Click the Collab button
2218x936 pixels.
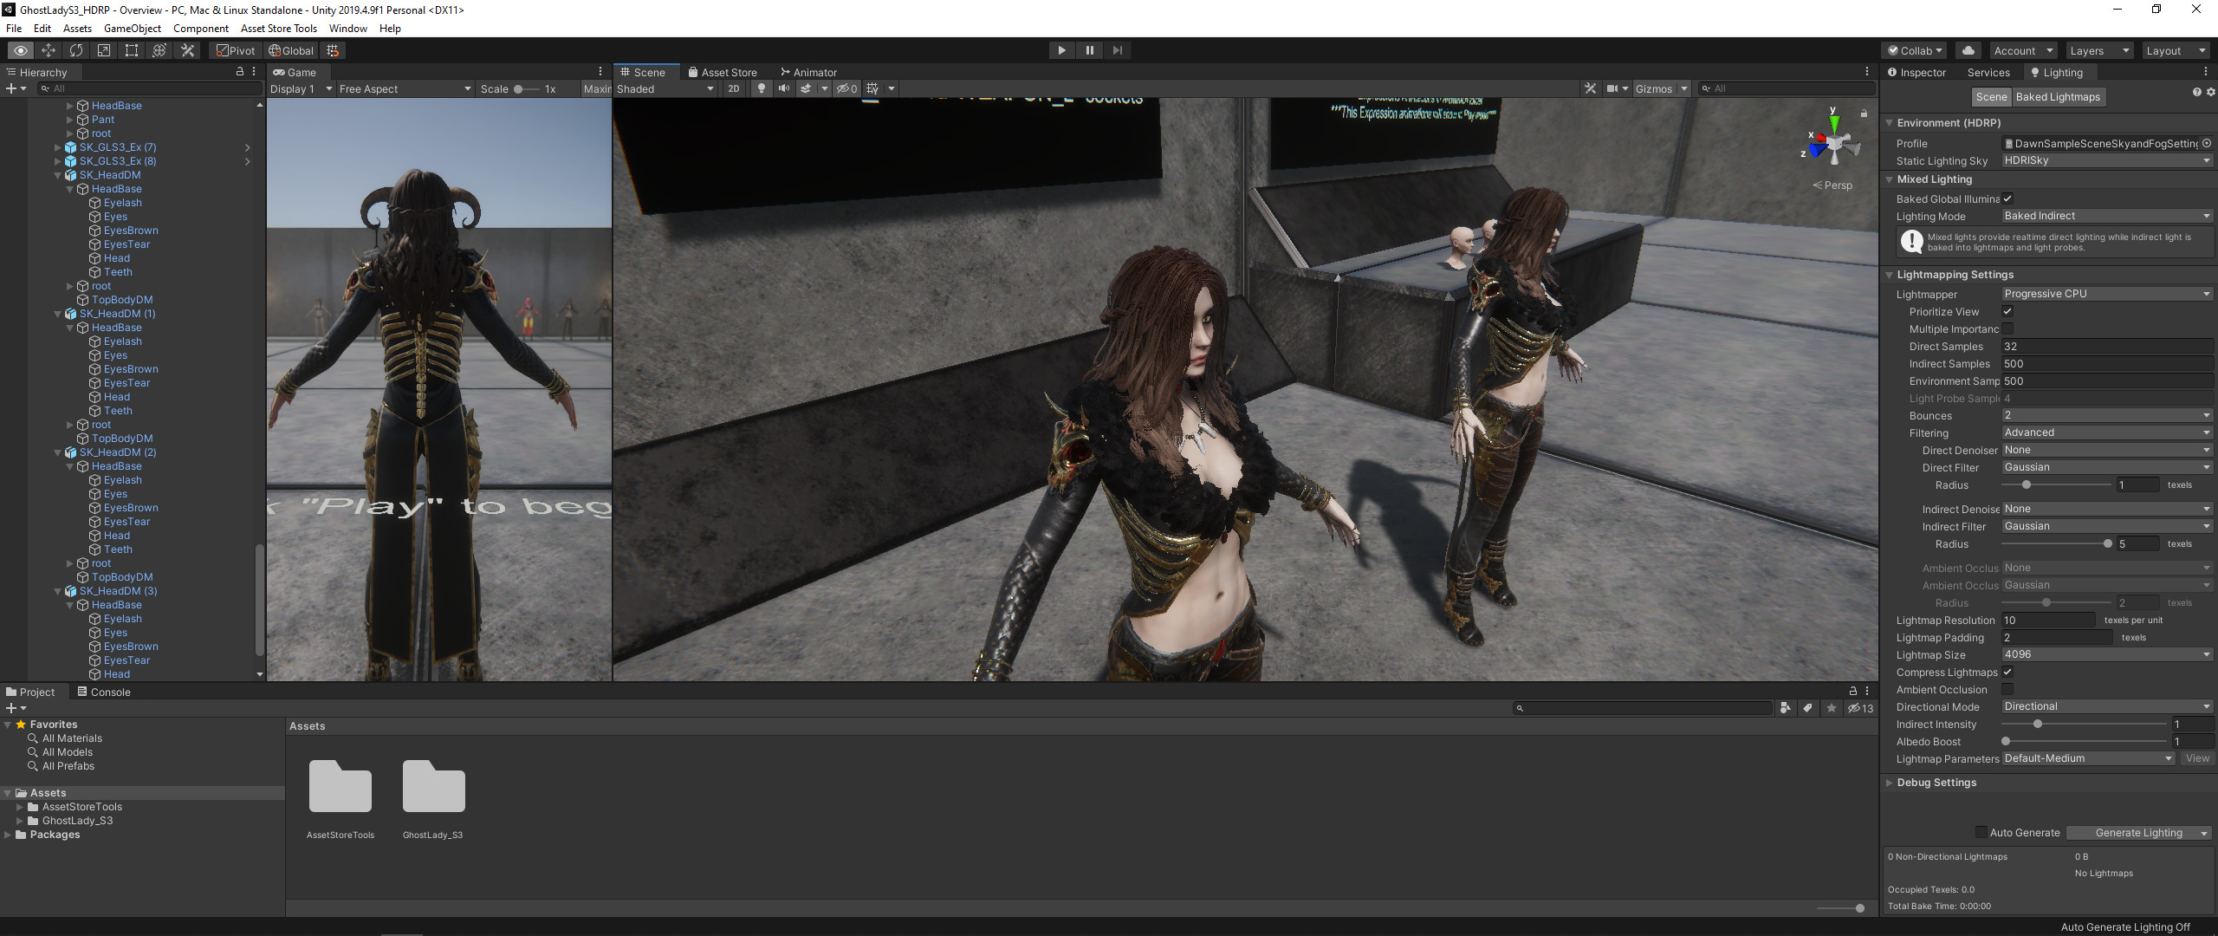point(1916,50)
